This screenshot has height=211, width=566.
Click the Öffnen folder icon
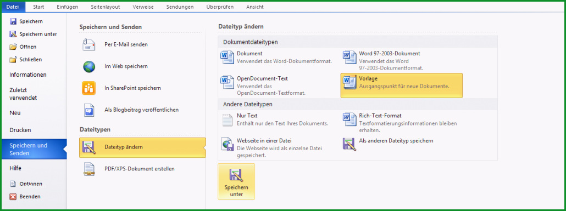[x=13, y=47]
